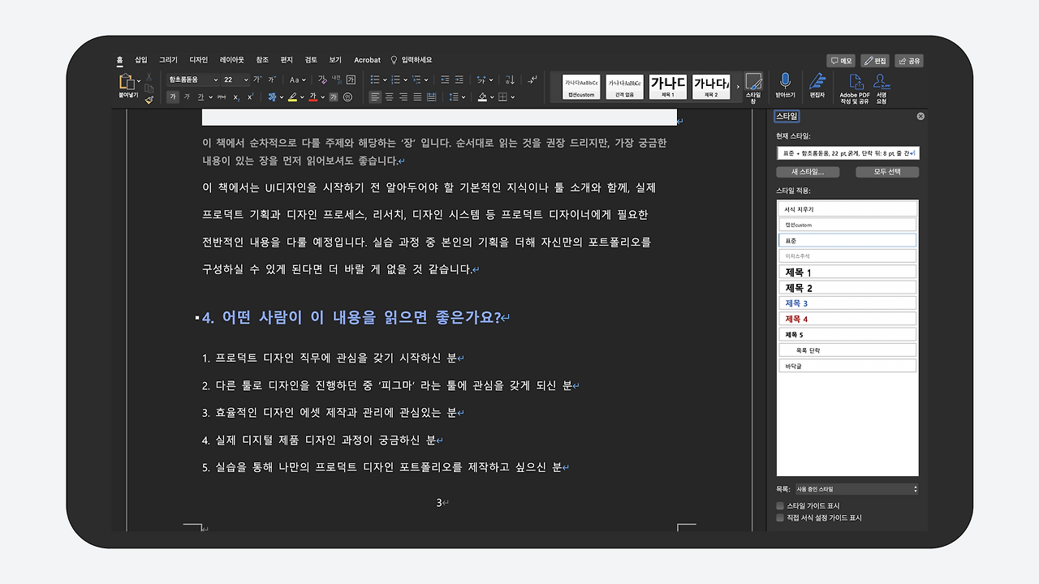The image size is (1039, 584).
Task: Toggle italic formatting
Action: (187, 97)
